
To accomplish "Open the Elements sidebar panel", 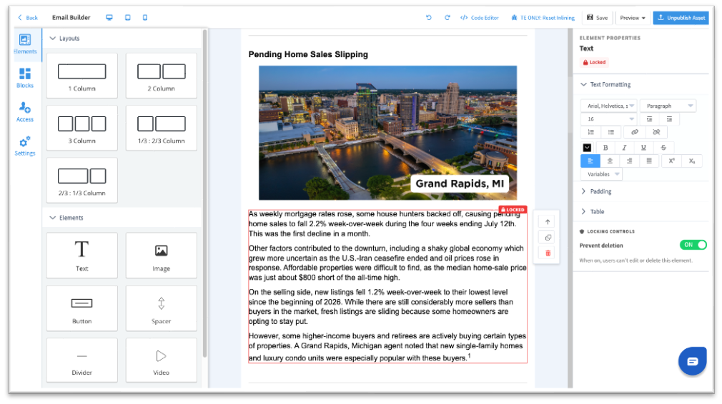I will click(25, 44).
